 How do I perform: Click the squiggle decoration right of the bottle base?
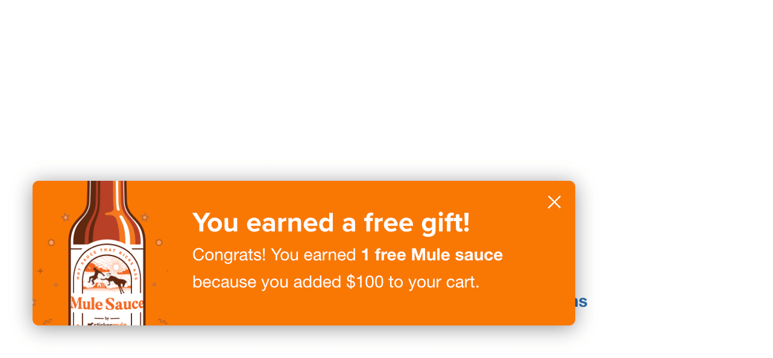162,322
